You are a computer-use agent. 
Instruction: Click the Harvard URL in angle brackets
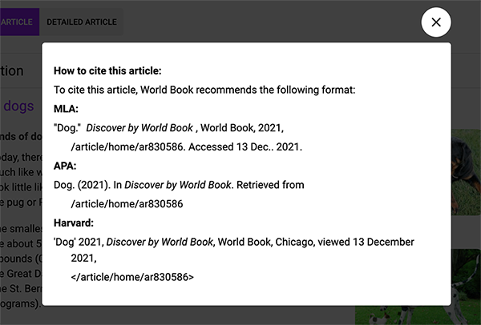(x=132, y=277)
